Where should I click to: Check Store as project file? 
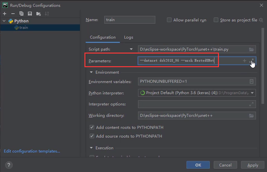pos(216,20)
